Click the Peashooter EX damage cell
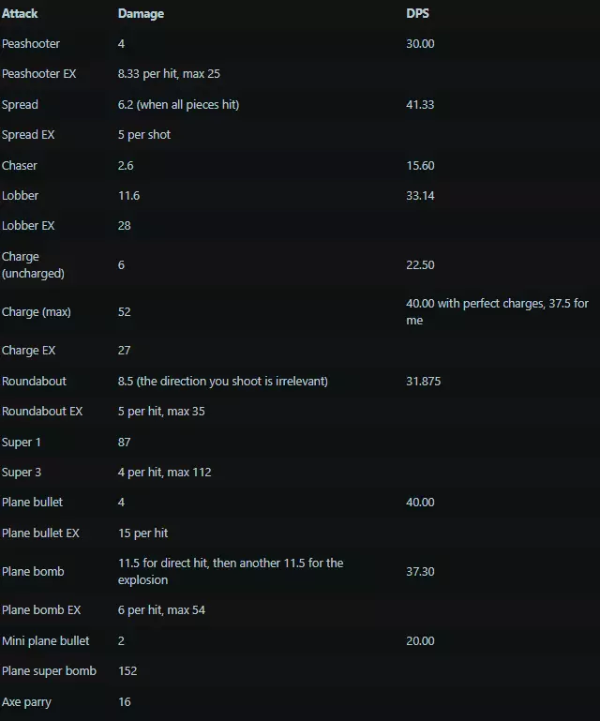 click(x=169, y=74)
